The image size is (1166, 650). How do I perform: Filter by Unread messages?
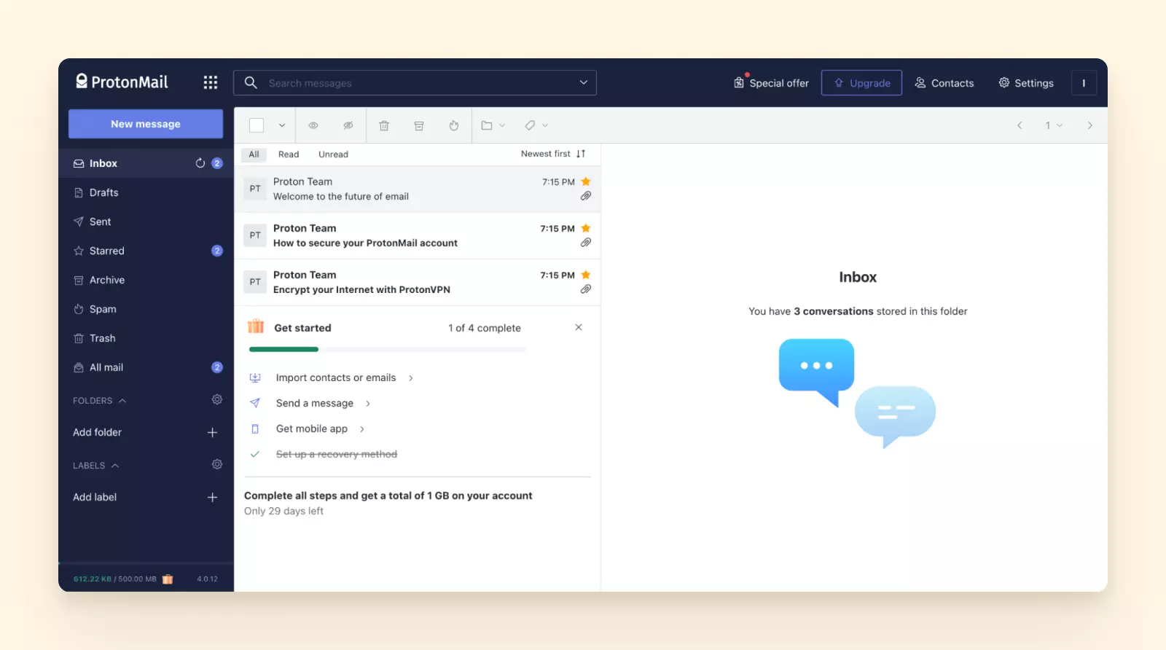coord(333,154)
